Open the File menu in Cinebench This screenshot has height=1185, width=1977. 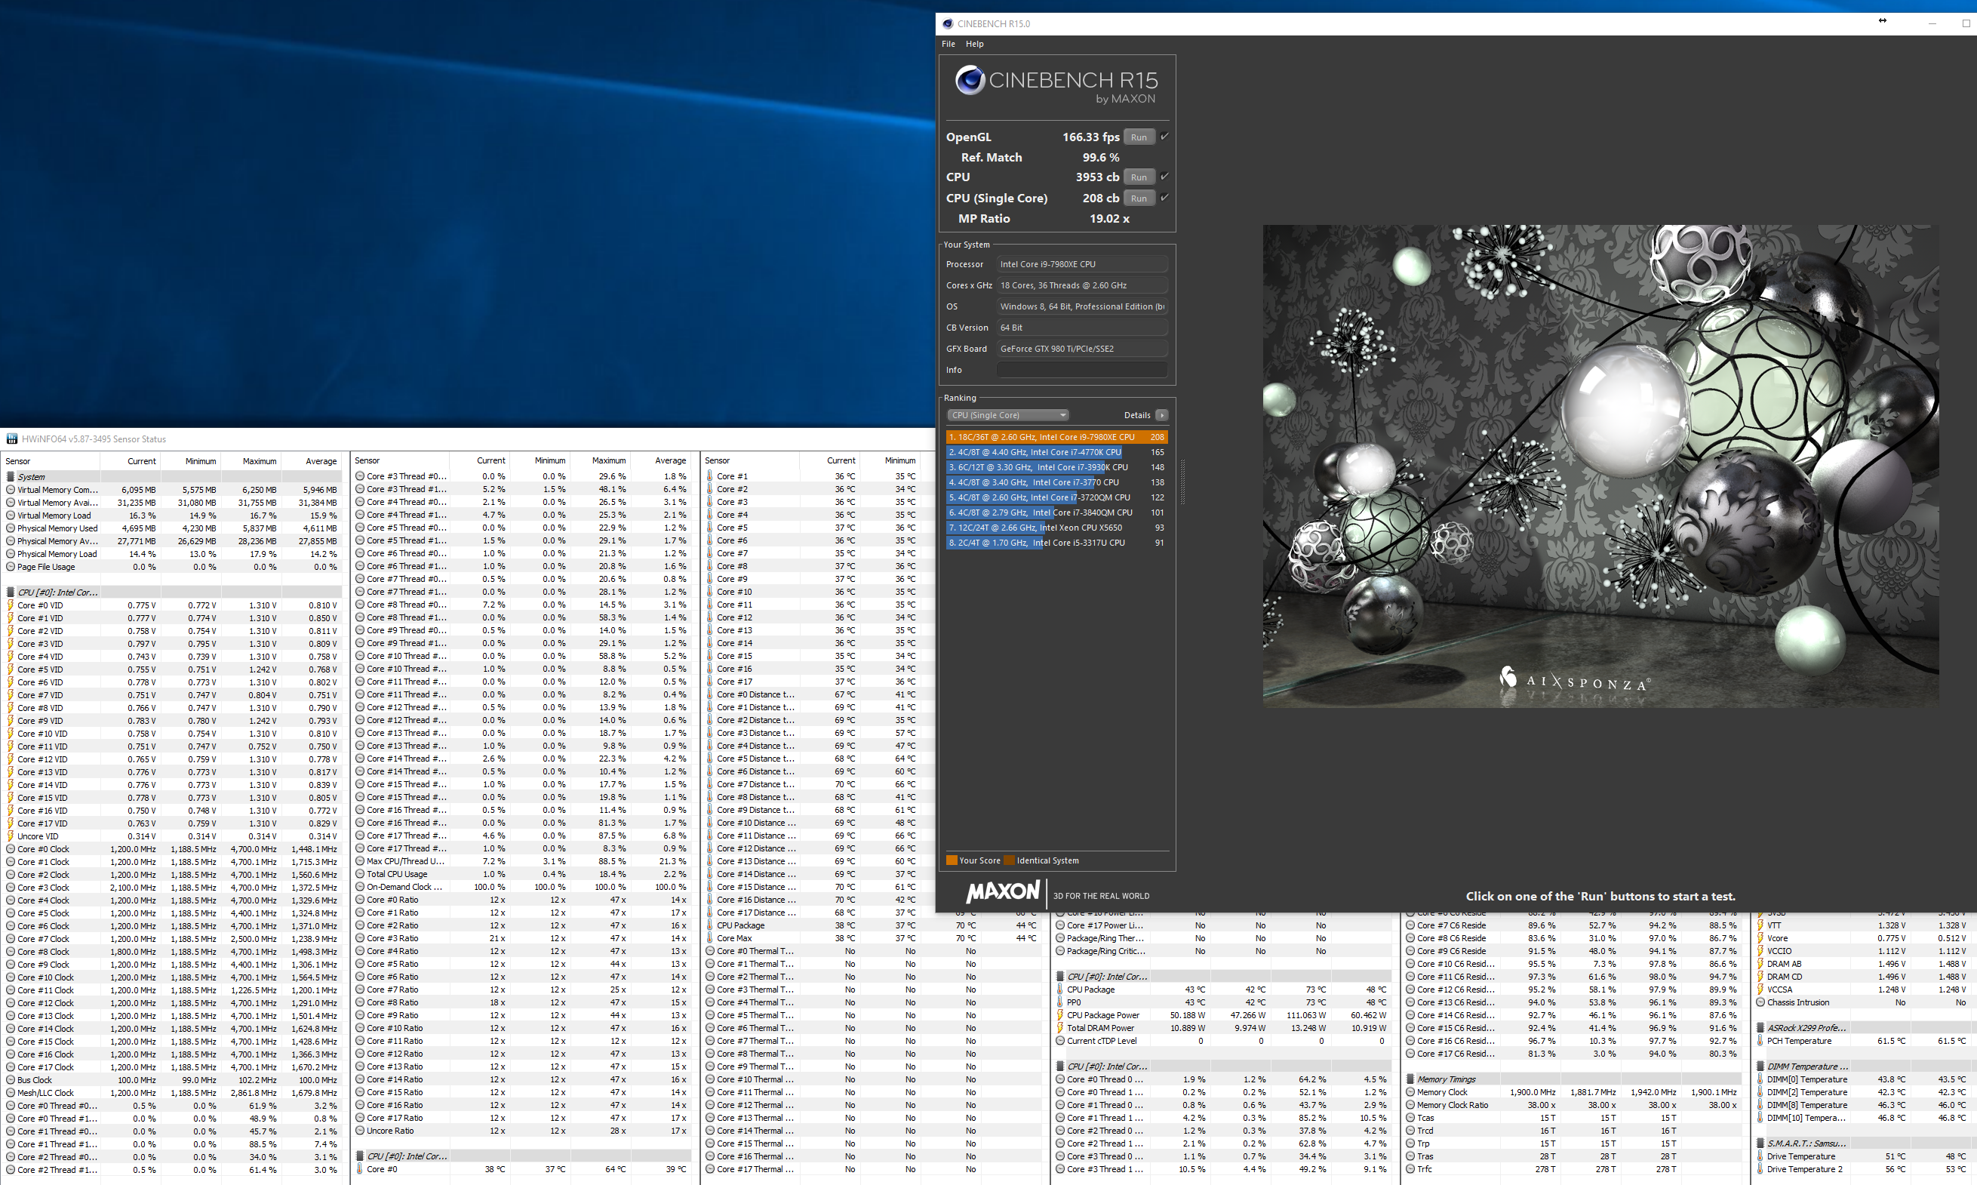(x=949, y=44)
